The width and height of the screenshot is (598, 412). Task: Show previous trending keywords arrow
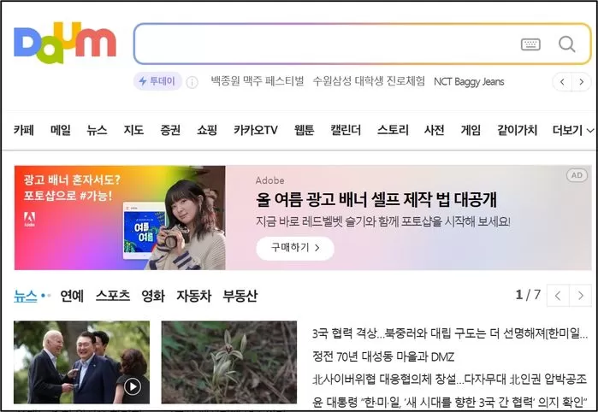(x=562, y=81)
